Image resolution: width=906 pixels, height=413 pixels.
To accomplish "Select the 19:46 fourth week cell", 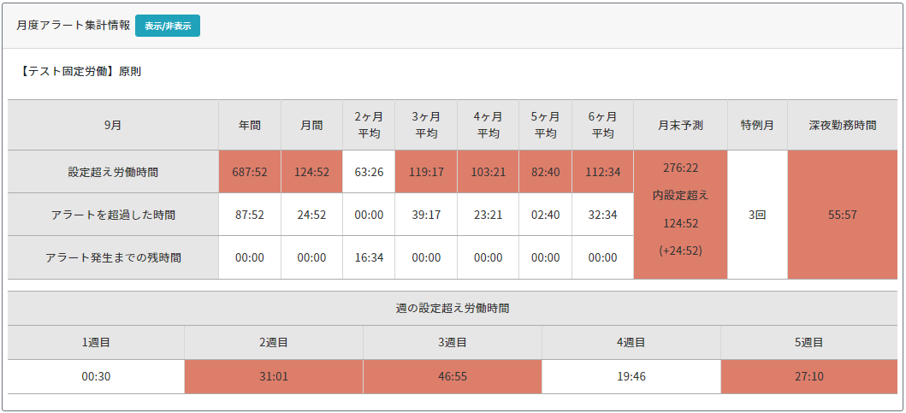I will [x=631, y=376].
